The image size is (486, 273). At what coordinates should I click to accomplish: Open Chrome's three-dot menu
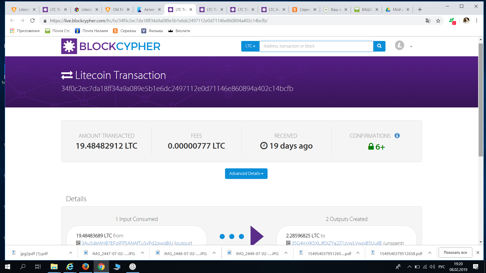click(477, 20)
